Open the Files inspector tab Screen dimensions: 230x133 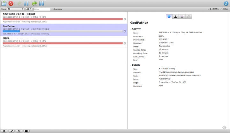[189, 17]
